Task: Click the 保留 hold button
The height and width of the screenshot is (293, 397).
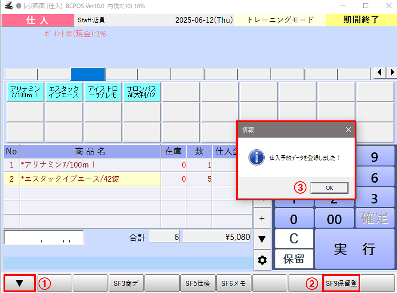Action: click(294, 259)
